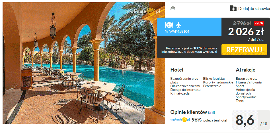Click the 2 026 zł price

pyautogui.click(x=246, y=32)
